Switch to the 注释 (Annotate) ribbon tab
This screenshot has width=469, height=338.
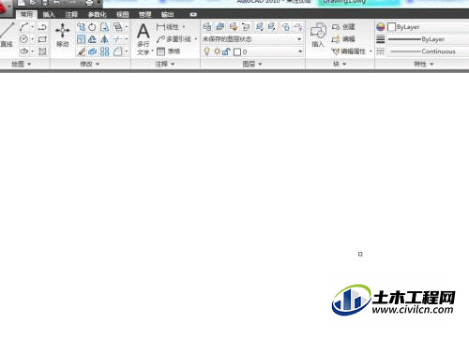pyautogui.click(x=71, y=14)
